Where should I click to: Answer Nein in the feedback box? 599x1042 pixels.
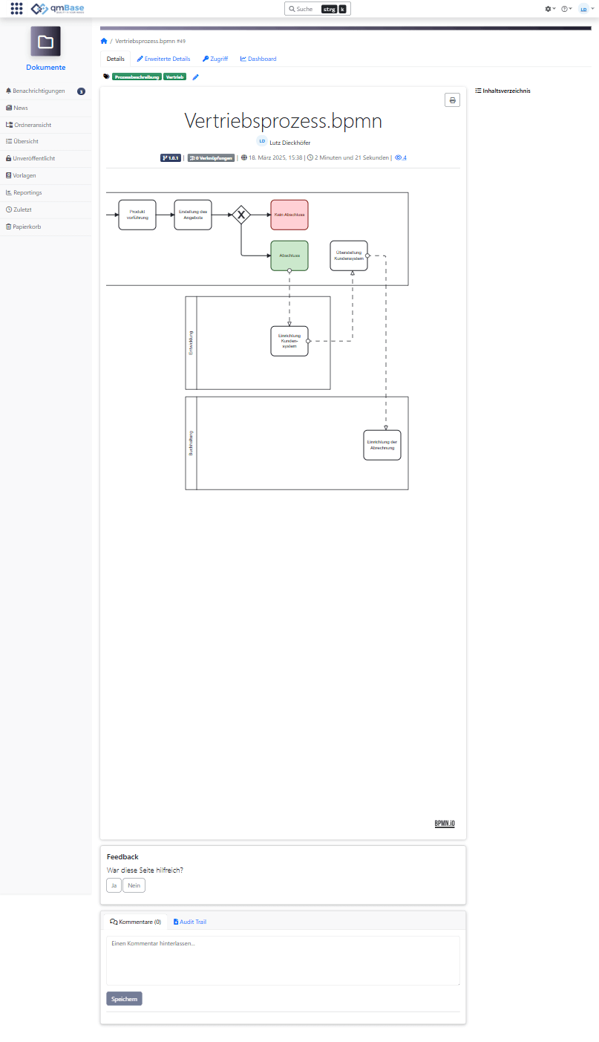134,885
